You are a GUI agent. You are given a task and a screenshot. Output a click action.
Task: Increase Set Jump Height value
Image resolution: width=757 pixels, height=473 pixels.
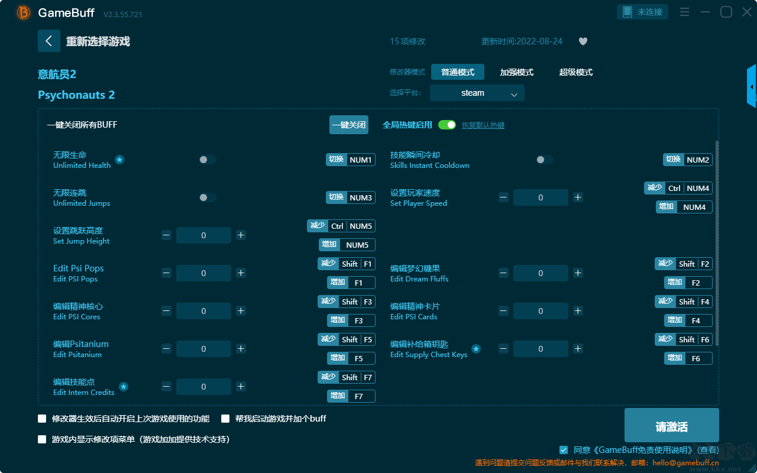(x=241, y=235)
